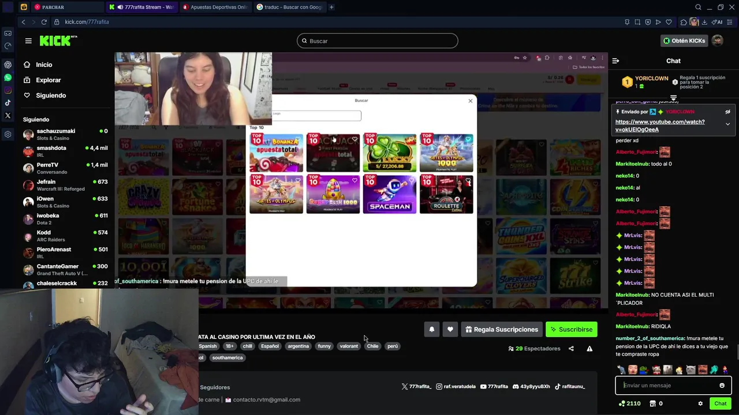The width and height of the screenshot is (739, 415).
Task: Open iwobeka channel in Siguiendo list
Action: tap(65, 218)
